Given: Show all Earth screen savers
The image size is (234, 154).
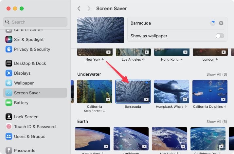Looking at the screenshot, I should click(216, 122).
